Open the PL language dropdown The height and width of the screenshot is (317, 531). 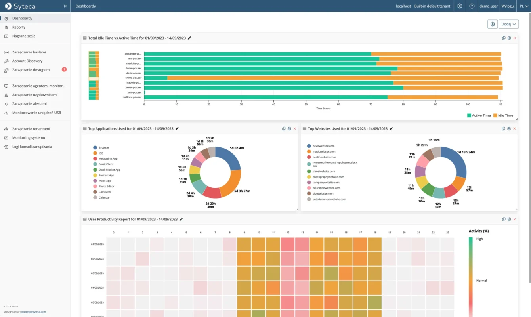click(x=524, y=6)
